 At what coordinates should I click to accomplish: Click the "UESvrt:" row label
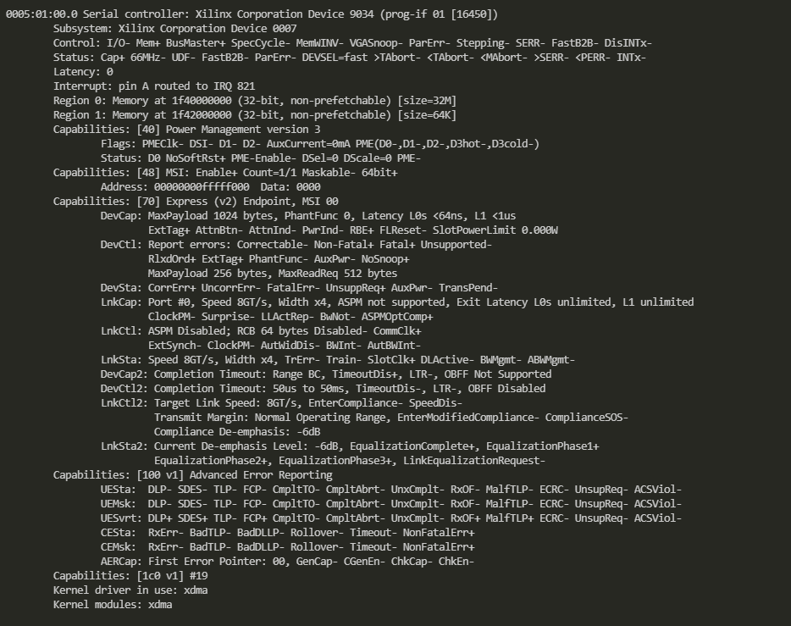point(122,518)
